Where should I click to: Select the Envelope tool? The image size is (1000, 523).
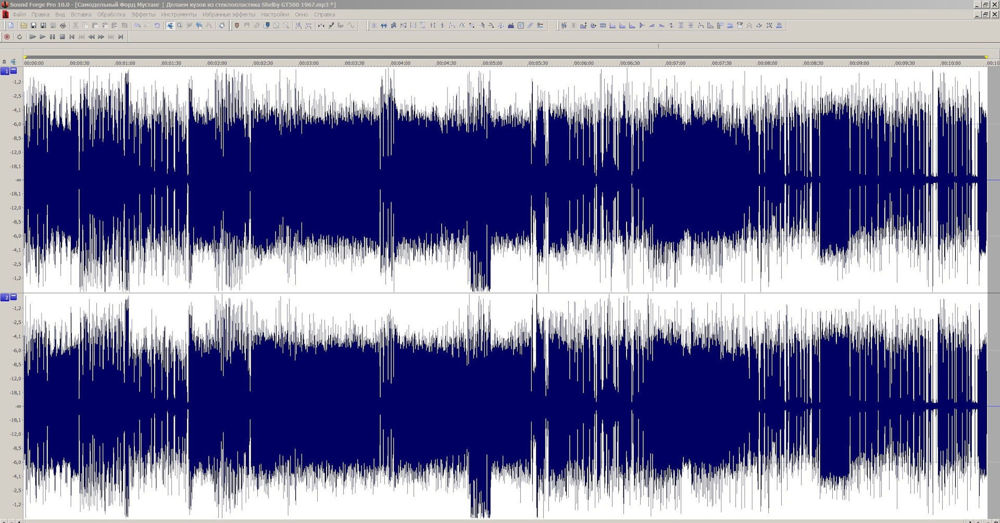209,26
